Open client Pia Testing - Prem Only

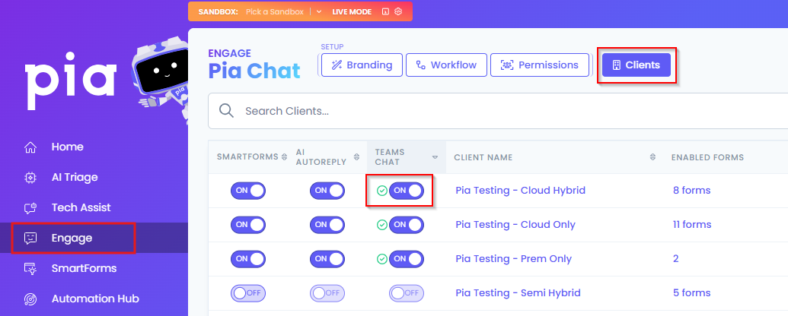514,259
